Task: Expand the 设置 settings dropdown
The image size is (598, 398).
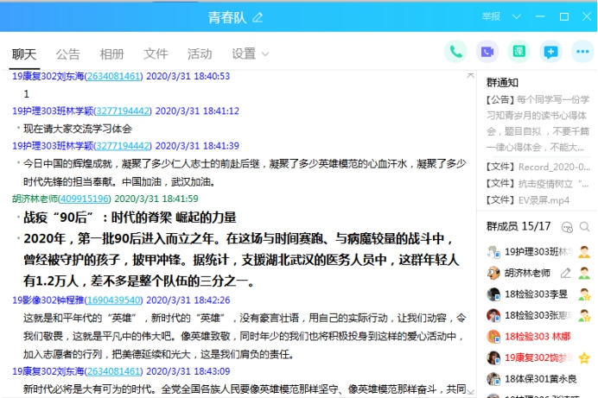Action: 250,54
